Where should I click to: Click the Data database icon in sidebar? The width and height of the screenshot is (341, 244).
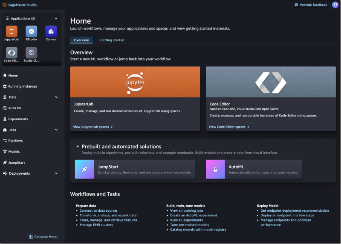[x=5, y=97]
